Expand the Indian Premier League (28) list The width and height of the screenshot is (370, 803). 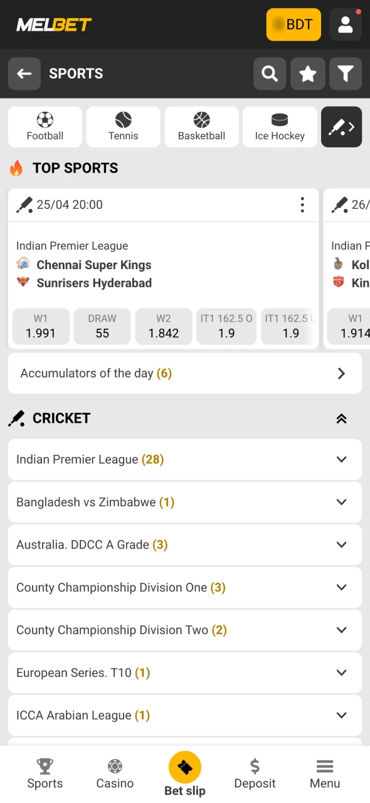click(x=185, y=459)
